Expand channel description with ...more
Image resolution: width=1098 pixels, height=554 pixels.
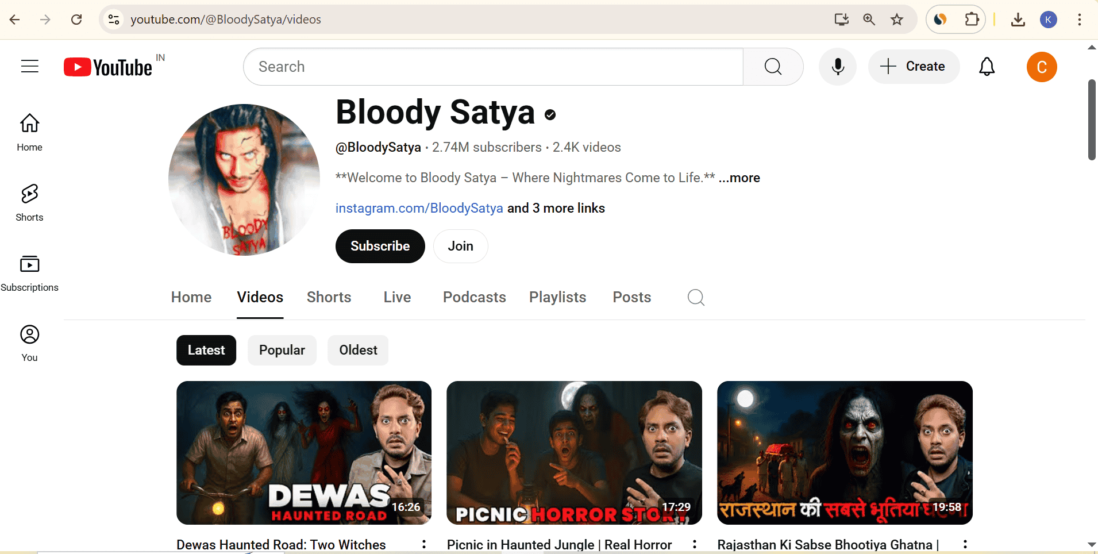tap(739, 178)
